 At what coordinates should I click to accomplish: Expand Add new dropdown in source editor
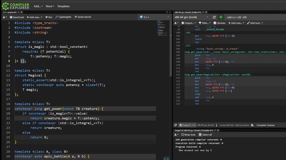pos(34,17)
